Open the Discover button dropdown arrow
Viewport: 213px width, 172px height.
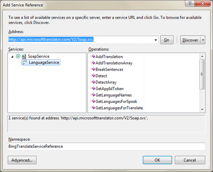coord(203,40)
